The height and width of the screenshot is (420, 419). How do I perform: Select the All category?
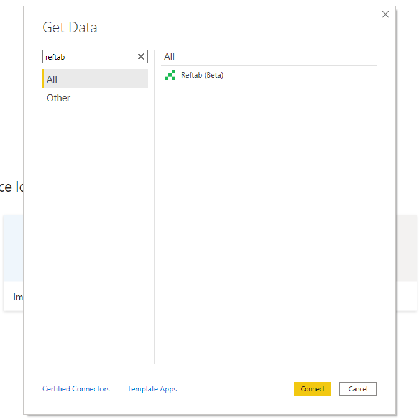(95, 79)
